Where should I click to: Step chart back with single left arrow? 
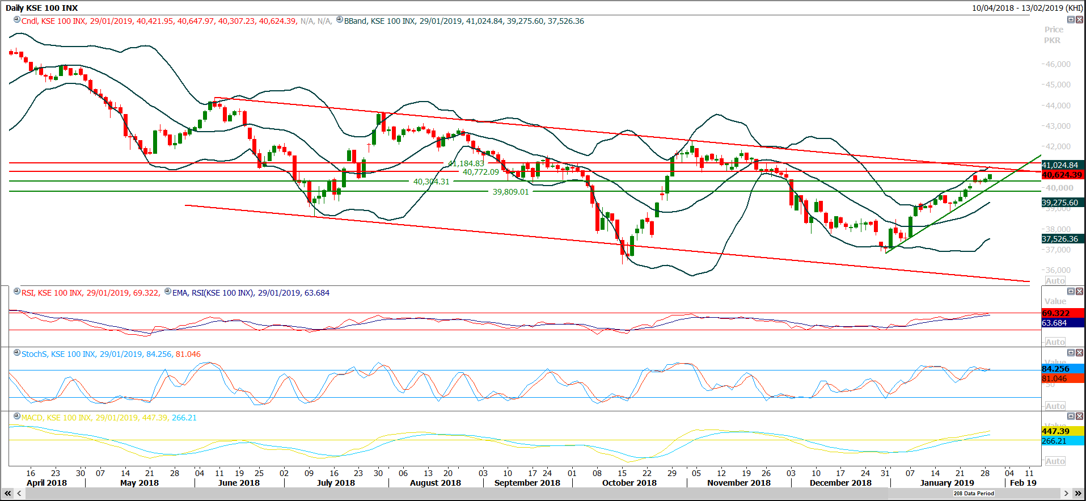coord(18,494)
